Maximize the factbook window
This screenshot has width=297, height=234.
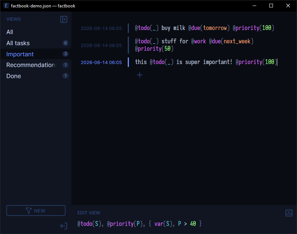(x=271, y=6)
